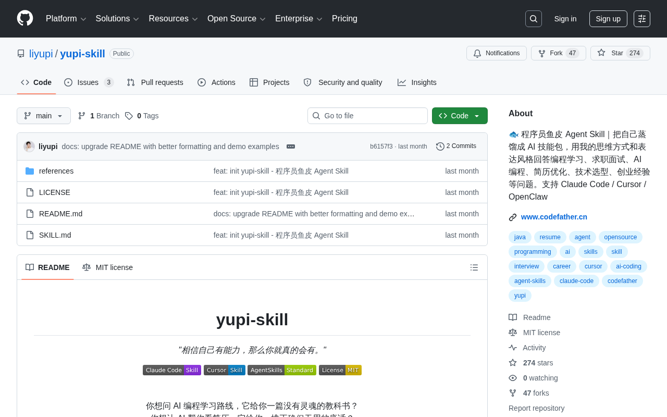Screen dimensions: 667x417
Task: Open the LICENSE file name
Action: pyautogui.click(x=55, y=192)
